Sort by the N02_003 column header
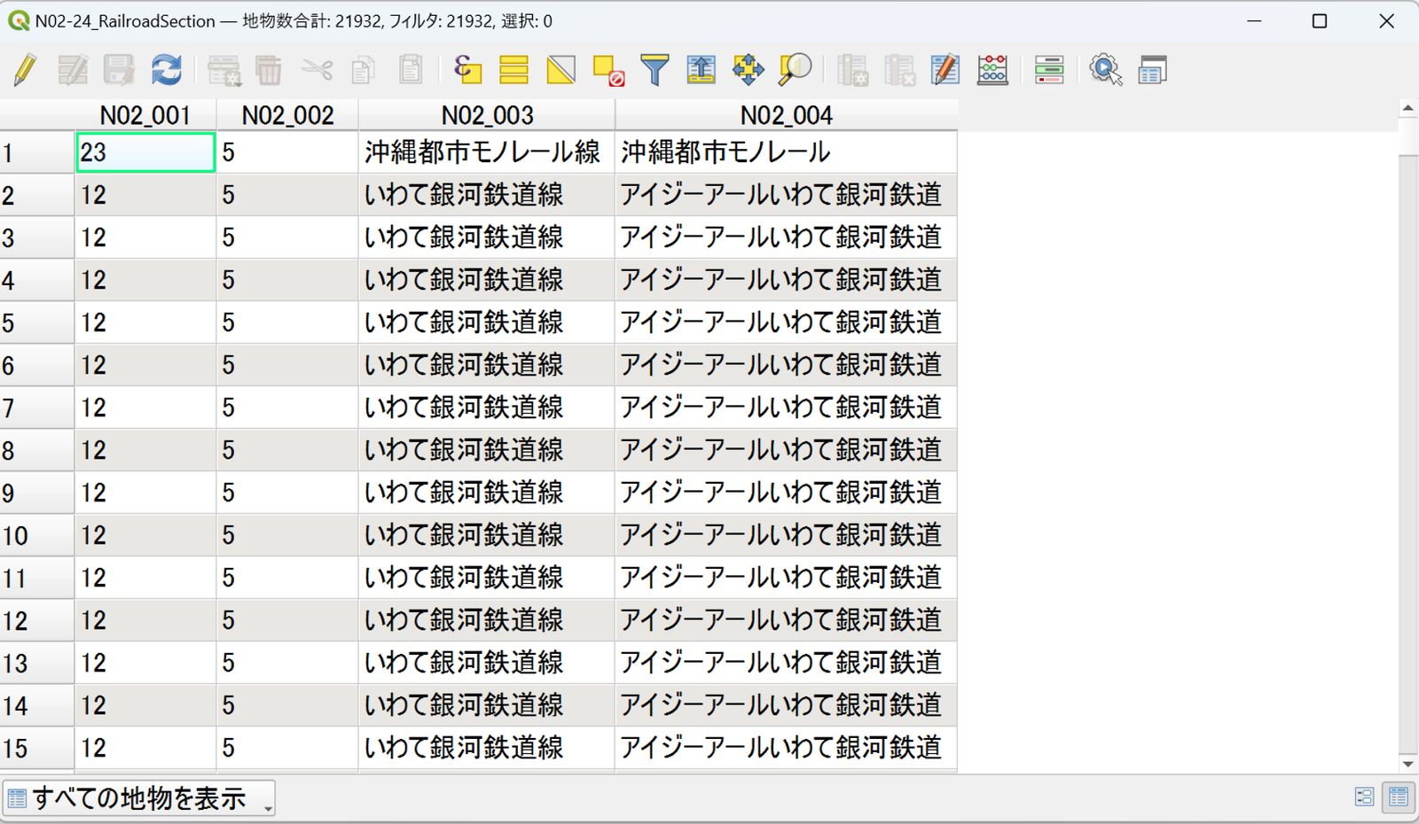This screenshot has width=1419, height=824. [487, 115]
